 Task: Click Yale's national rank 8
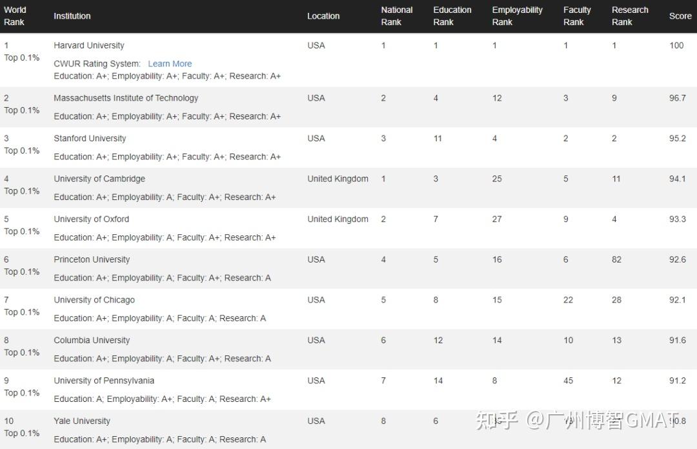(x=383, y=421)
